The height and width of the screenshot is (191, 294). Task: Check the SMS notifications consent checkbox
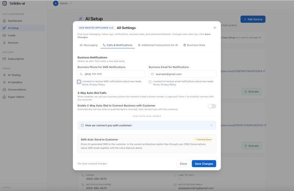point(79,82)
